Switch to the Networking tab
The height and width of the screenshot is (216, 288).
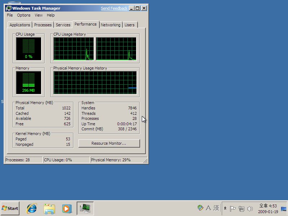[x=111, y=25]
